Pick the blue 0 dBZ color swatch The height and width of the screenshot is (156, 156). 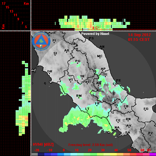pos(61,154)
